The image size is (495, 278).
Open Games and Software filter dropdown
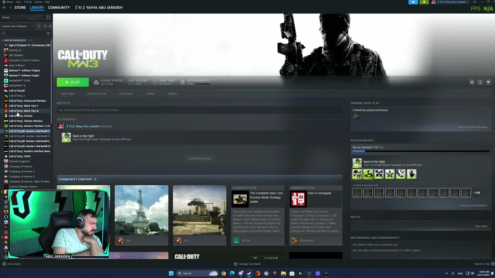[x=17, y=26]
